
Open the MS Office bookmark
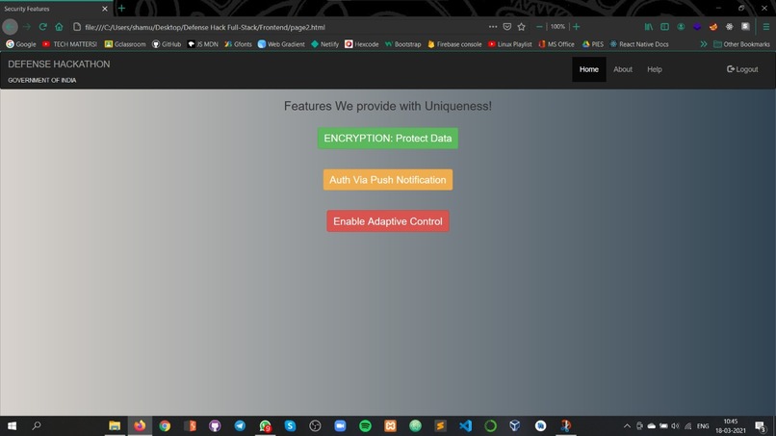point(556,44)
